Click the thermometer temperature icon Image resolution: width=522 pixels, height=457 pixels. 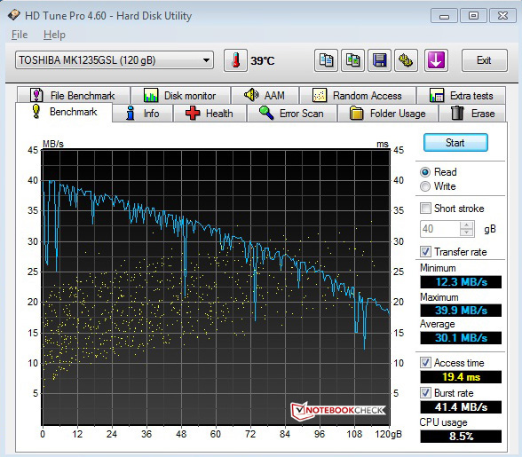coord(236,60)
